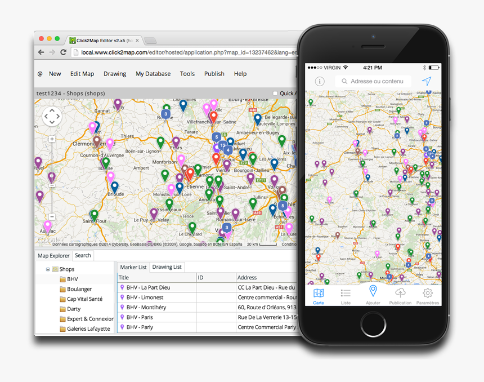The height and width of the screenshot is (382, 484).
Task: Tap the Paramètres tab on the phone
Action: (x=428, y=297)
